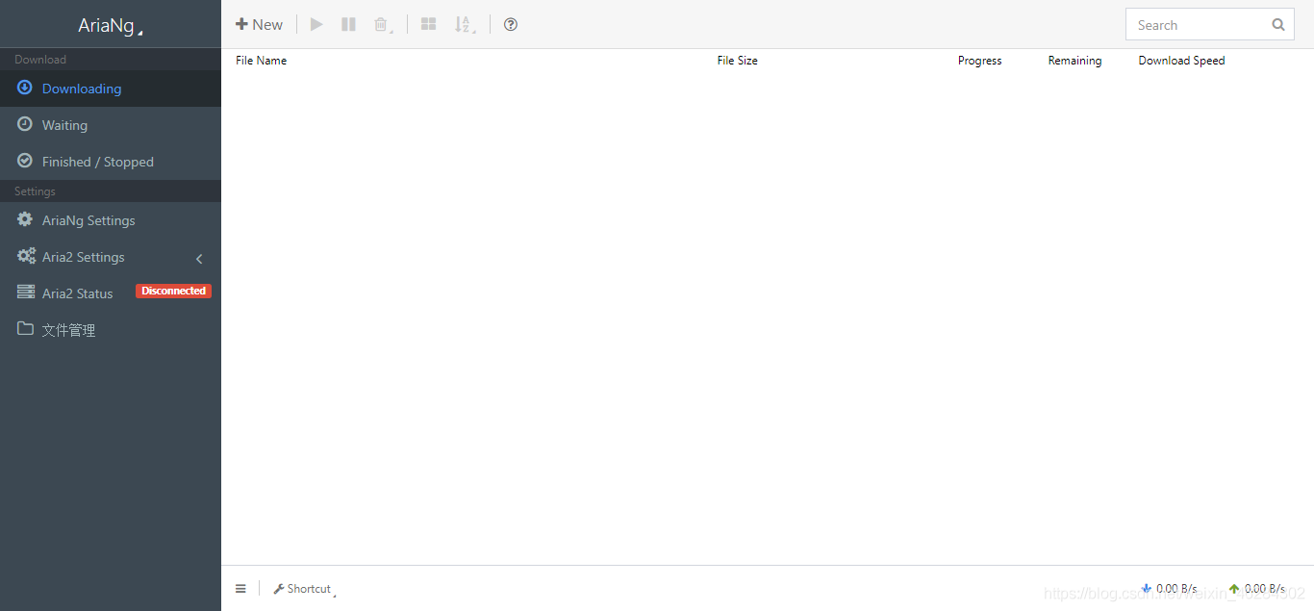Click the red Disconnected status badge

coord(173,291)
